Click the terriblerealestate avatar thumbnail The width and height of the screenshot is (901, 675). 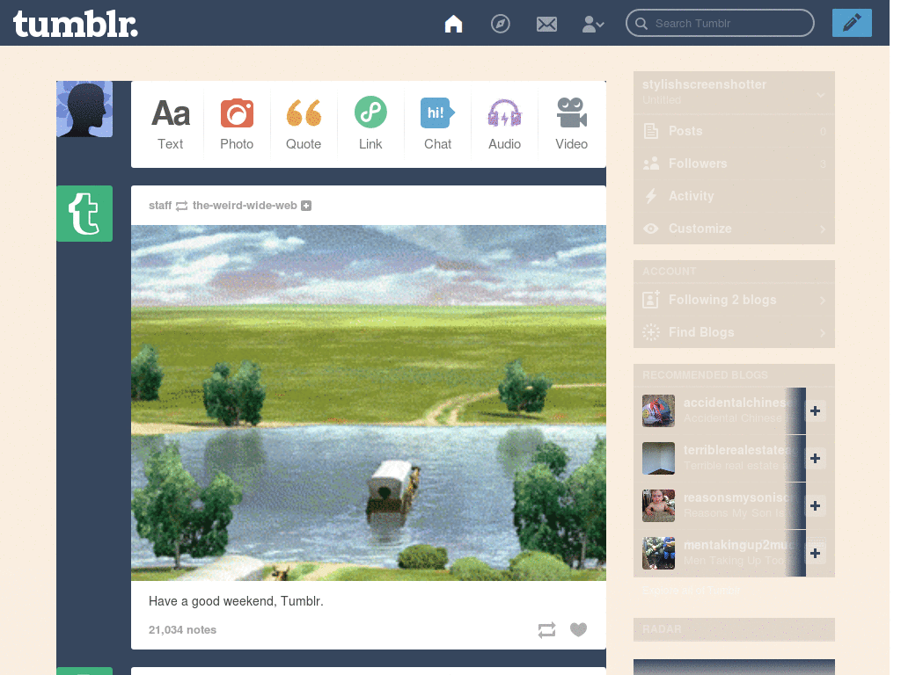[x=658, y=458]
